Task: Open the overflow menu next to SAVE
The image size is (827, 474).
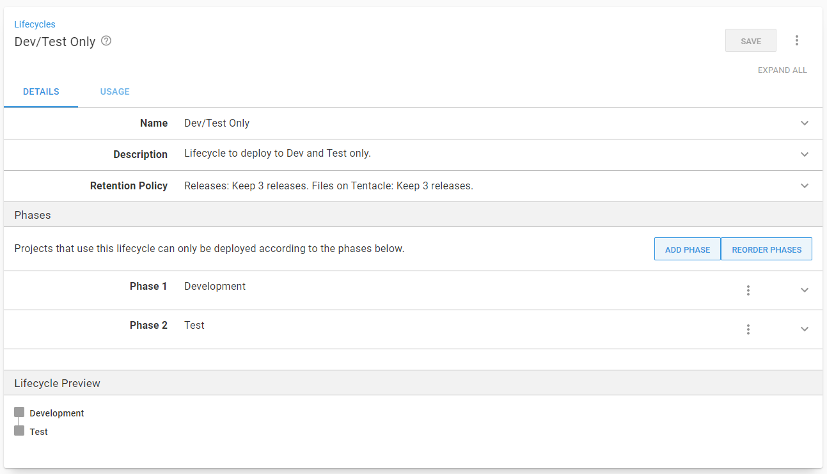Action: pos(797,40)
